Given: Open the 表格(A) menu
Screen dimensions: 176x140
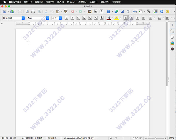Looking at the screenshot, I should 82,2.
